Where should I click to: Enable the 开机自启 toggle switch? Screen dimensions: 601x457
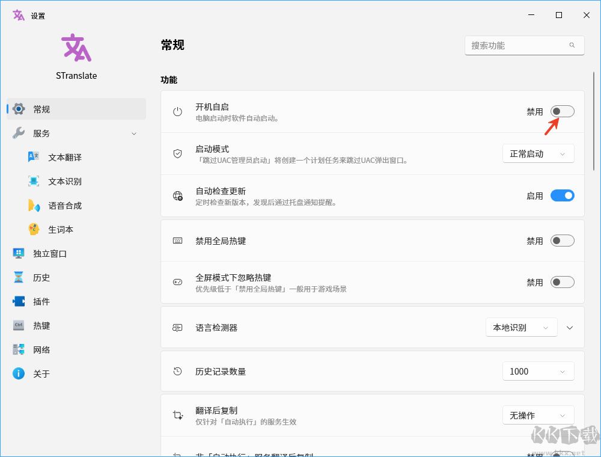tap(563, 112)
